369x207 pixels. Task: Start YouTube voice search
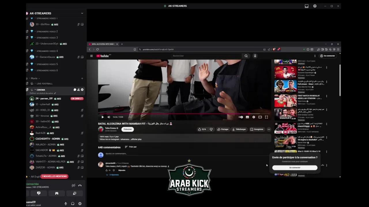pyautogui.click(x=255, y=56)
